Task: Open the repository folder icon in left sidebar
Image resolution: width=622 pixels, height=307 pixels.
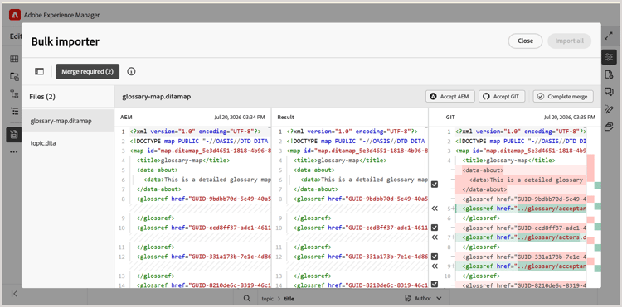Action: point(14,76)
